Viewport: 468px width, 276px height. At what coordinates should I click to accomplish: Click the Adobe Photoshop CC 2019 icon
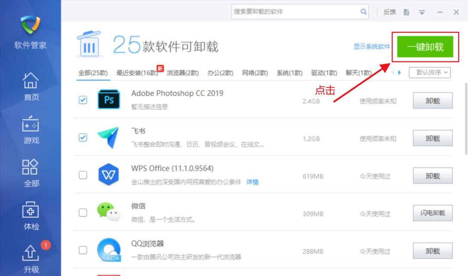109,100
